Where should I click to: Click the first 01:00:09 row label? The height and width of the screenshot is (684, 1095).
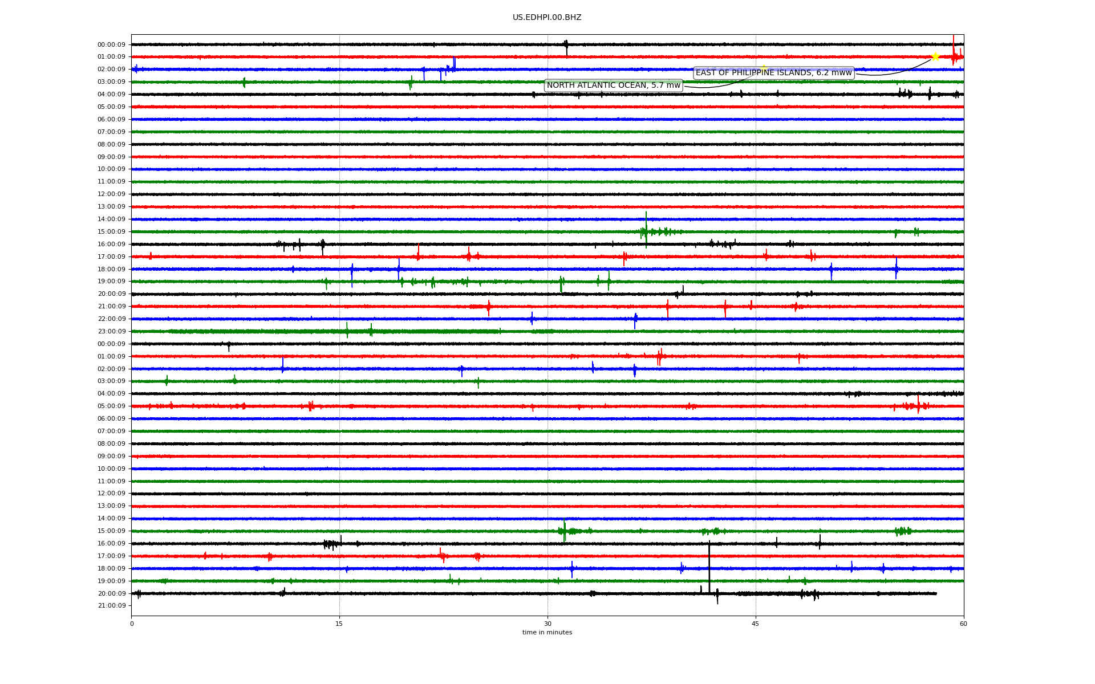(111, 57)
